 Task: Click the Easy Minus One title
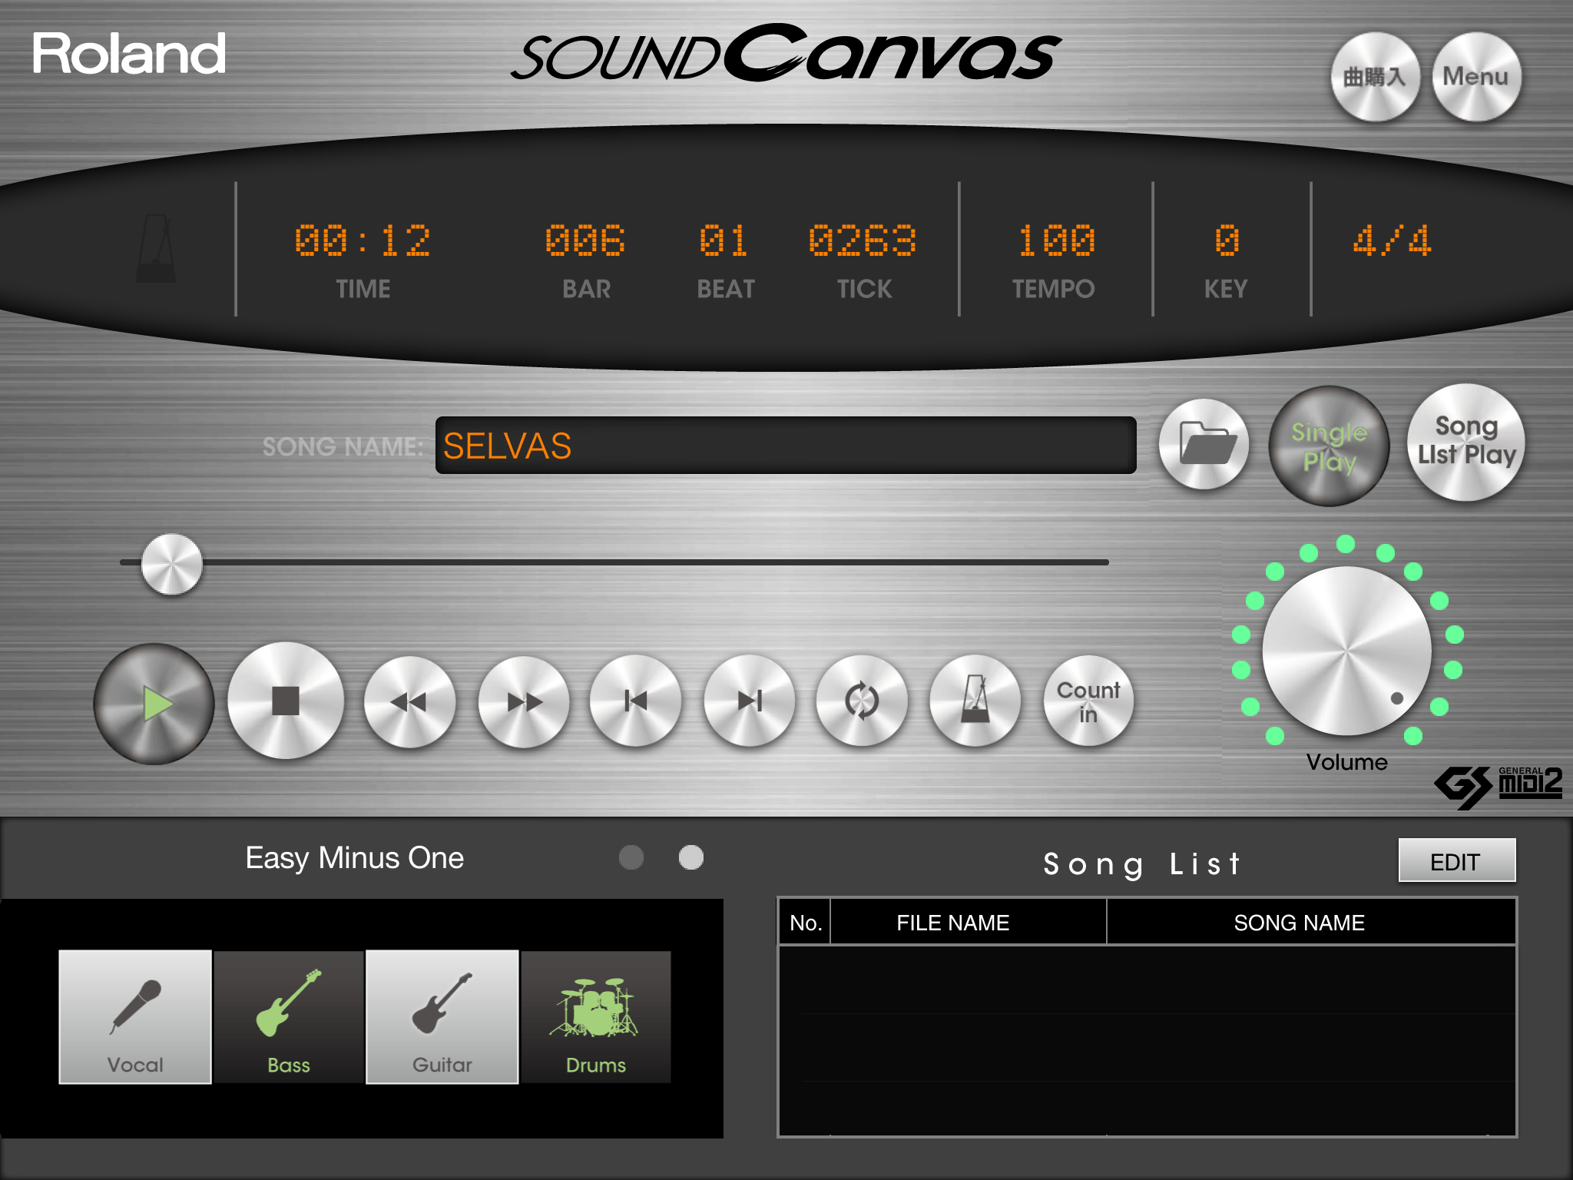(355, 858)
